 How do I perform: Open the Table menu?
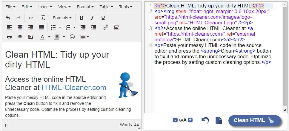(x=106, y=7)
